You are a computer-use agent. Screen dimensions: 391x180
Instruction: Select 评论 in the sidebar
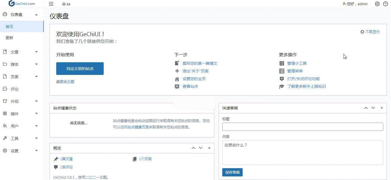(14, 89)
